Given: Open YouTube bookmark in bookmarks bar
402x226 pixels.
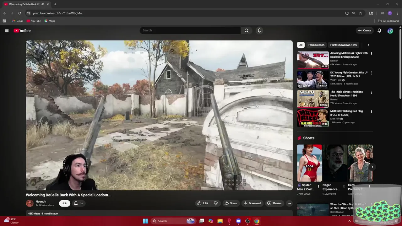Looking at the screenshot, I should tap(34, 21).
